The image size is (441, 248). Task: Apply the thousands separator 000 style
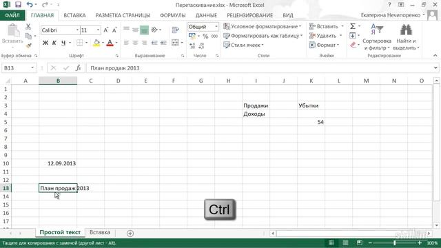click(214, 37)
